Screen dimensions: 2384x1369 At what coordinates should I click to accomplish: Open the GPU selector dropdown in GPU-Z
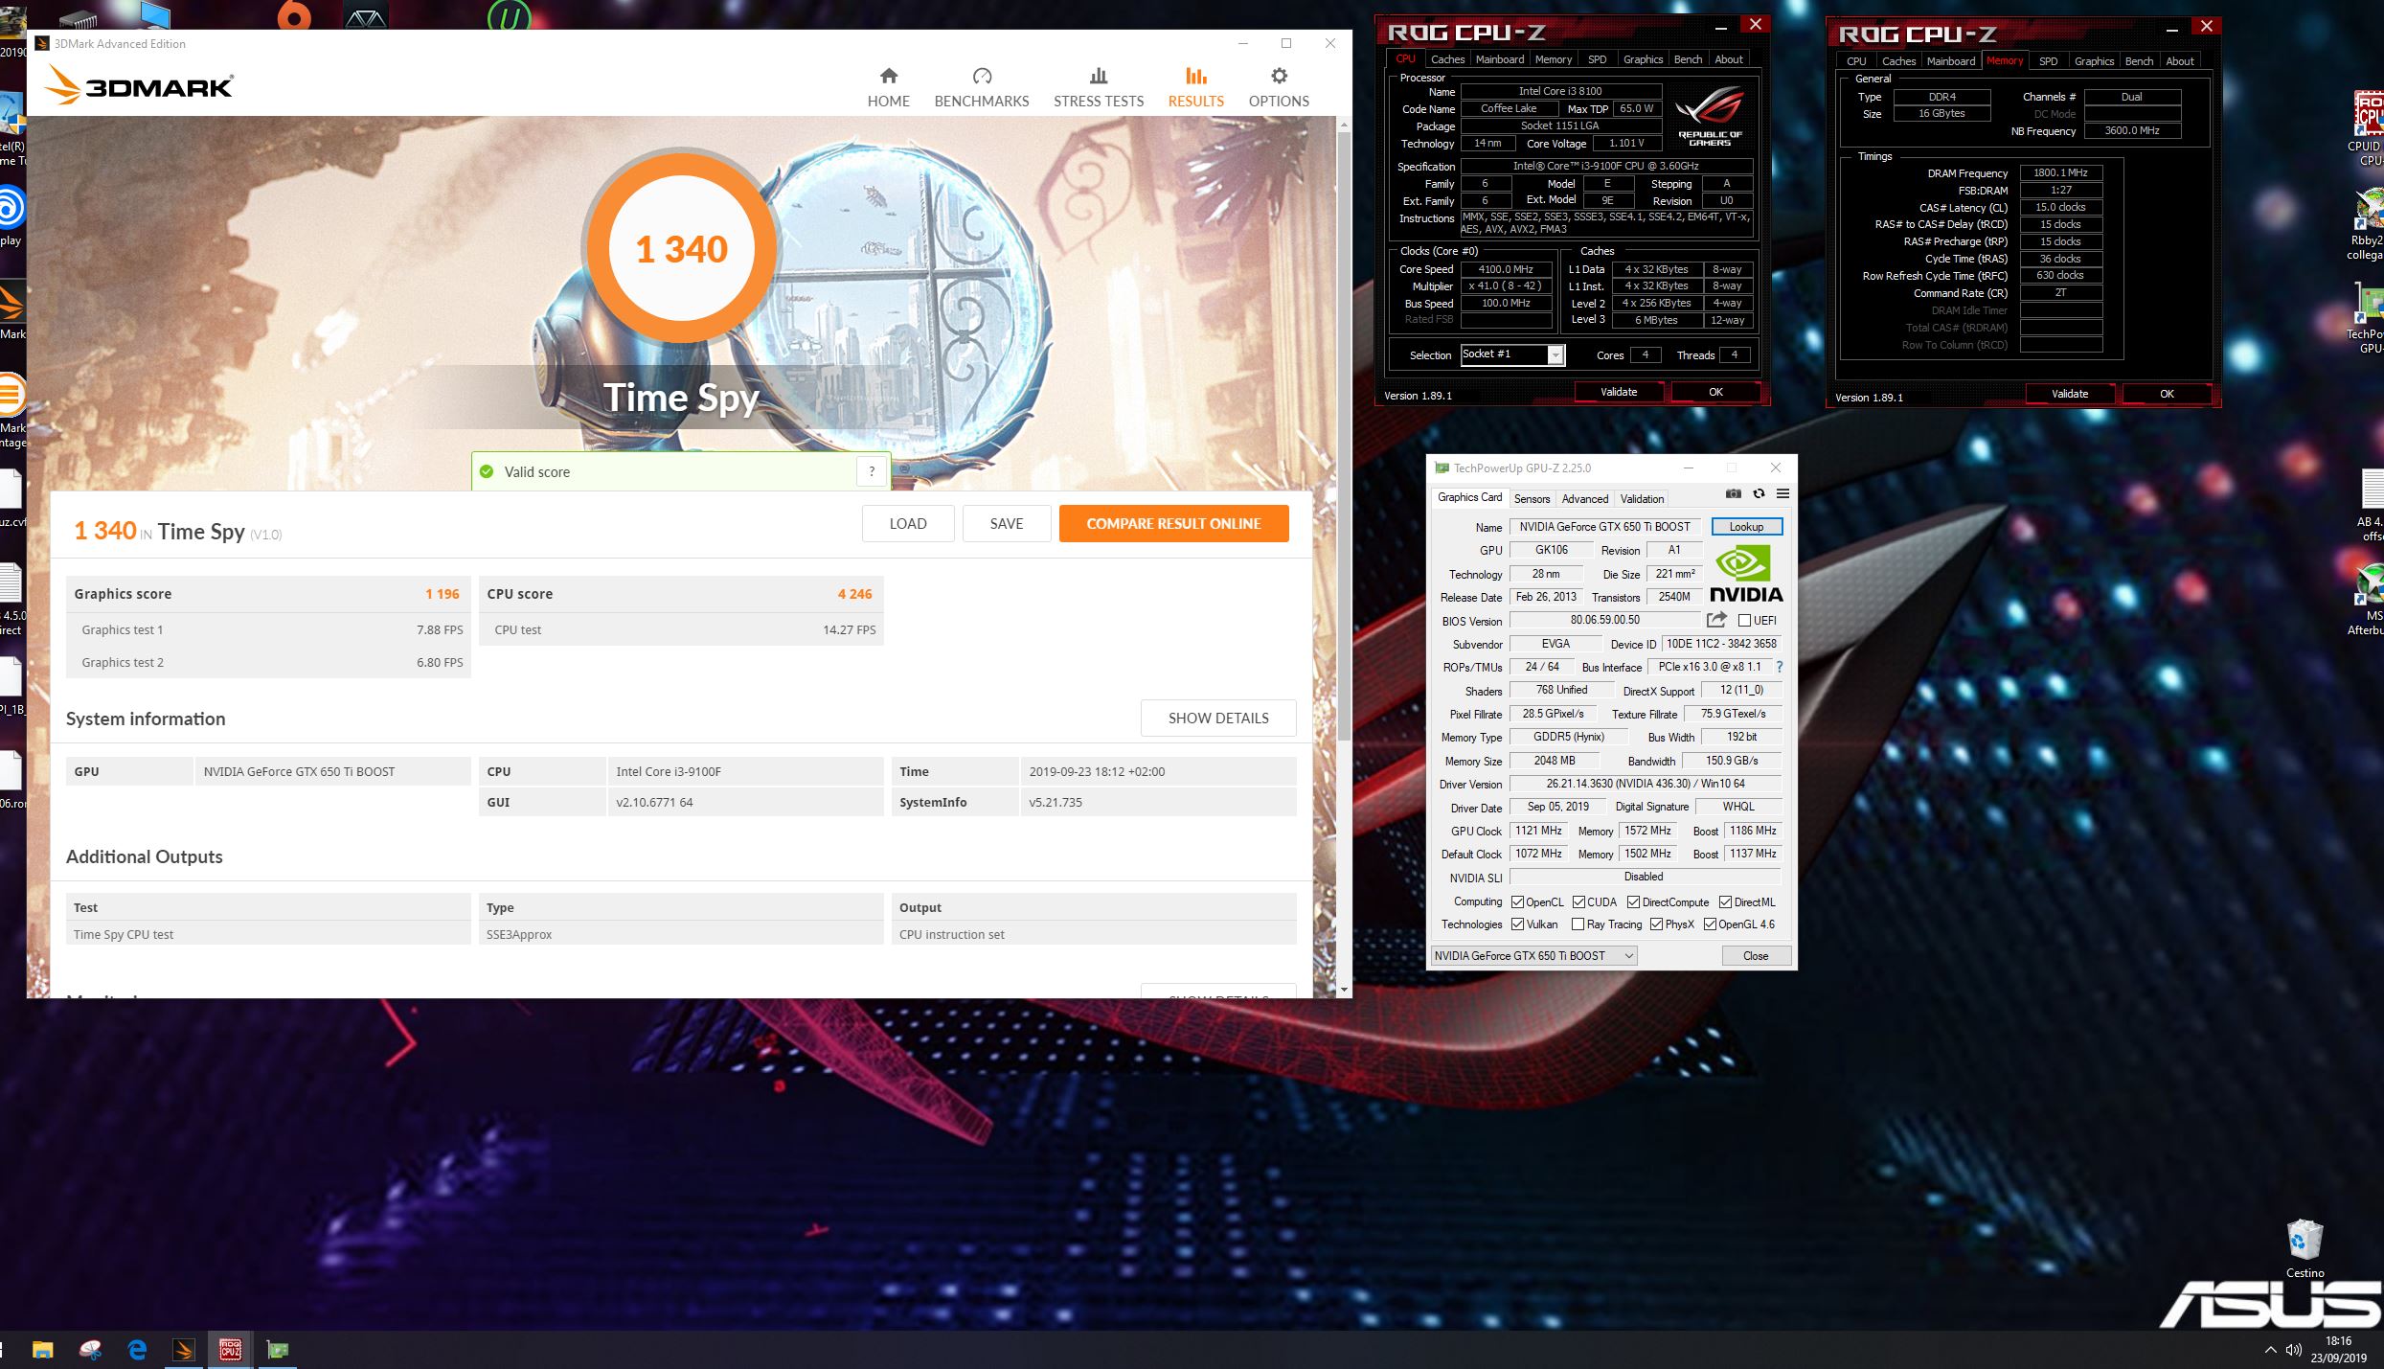[1533, 955]
